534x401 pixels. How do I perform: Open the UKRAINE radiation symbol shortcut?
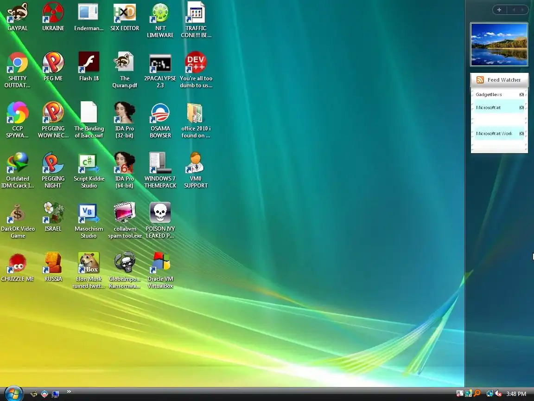click(x=53, y=16)
